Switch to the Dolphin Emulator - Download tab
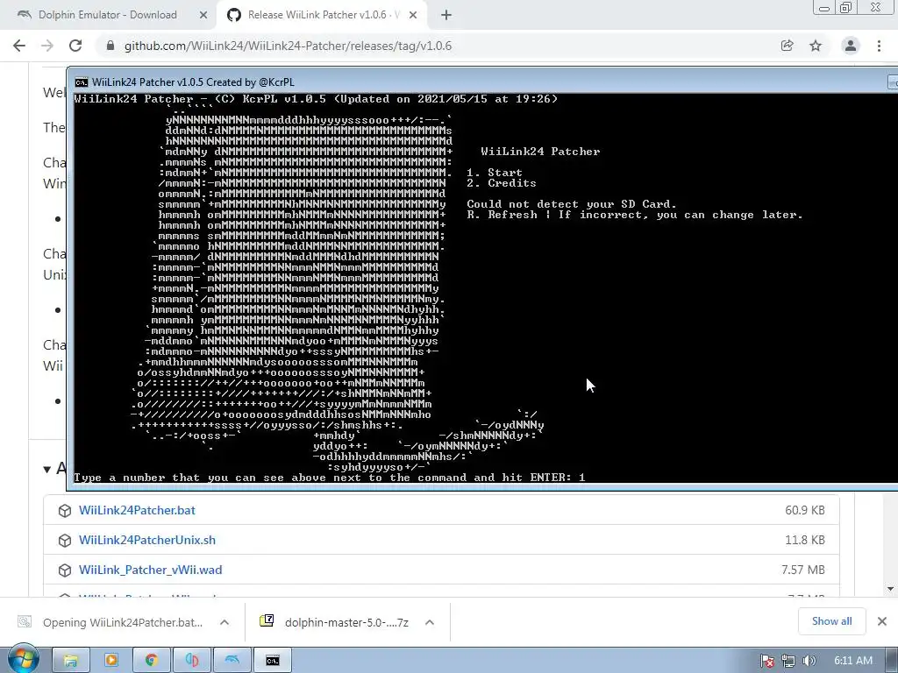The width and height of the screenshot is (898, 673). (108, 15)
